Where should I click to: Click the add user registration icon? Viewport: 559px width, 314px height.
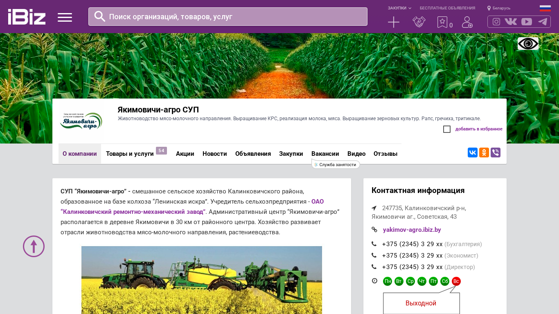coord(467,22)
